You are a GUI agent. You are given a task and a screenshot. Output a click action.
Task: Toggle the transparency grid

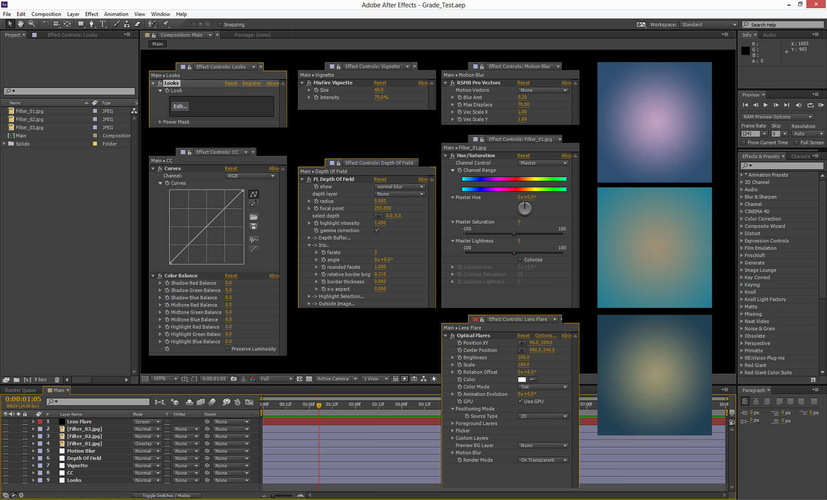(309, 379)
